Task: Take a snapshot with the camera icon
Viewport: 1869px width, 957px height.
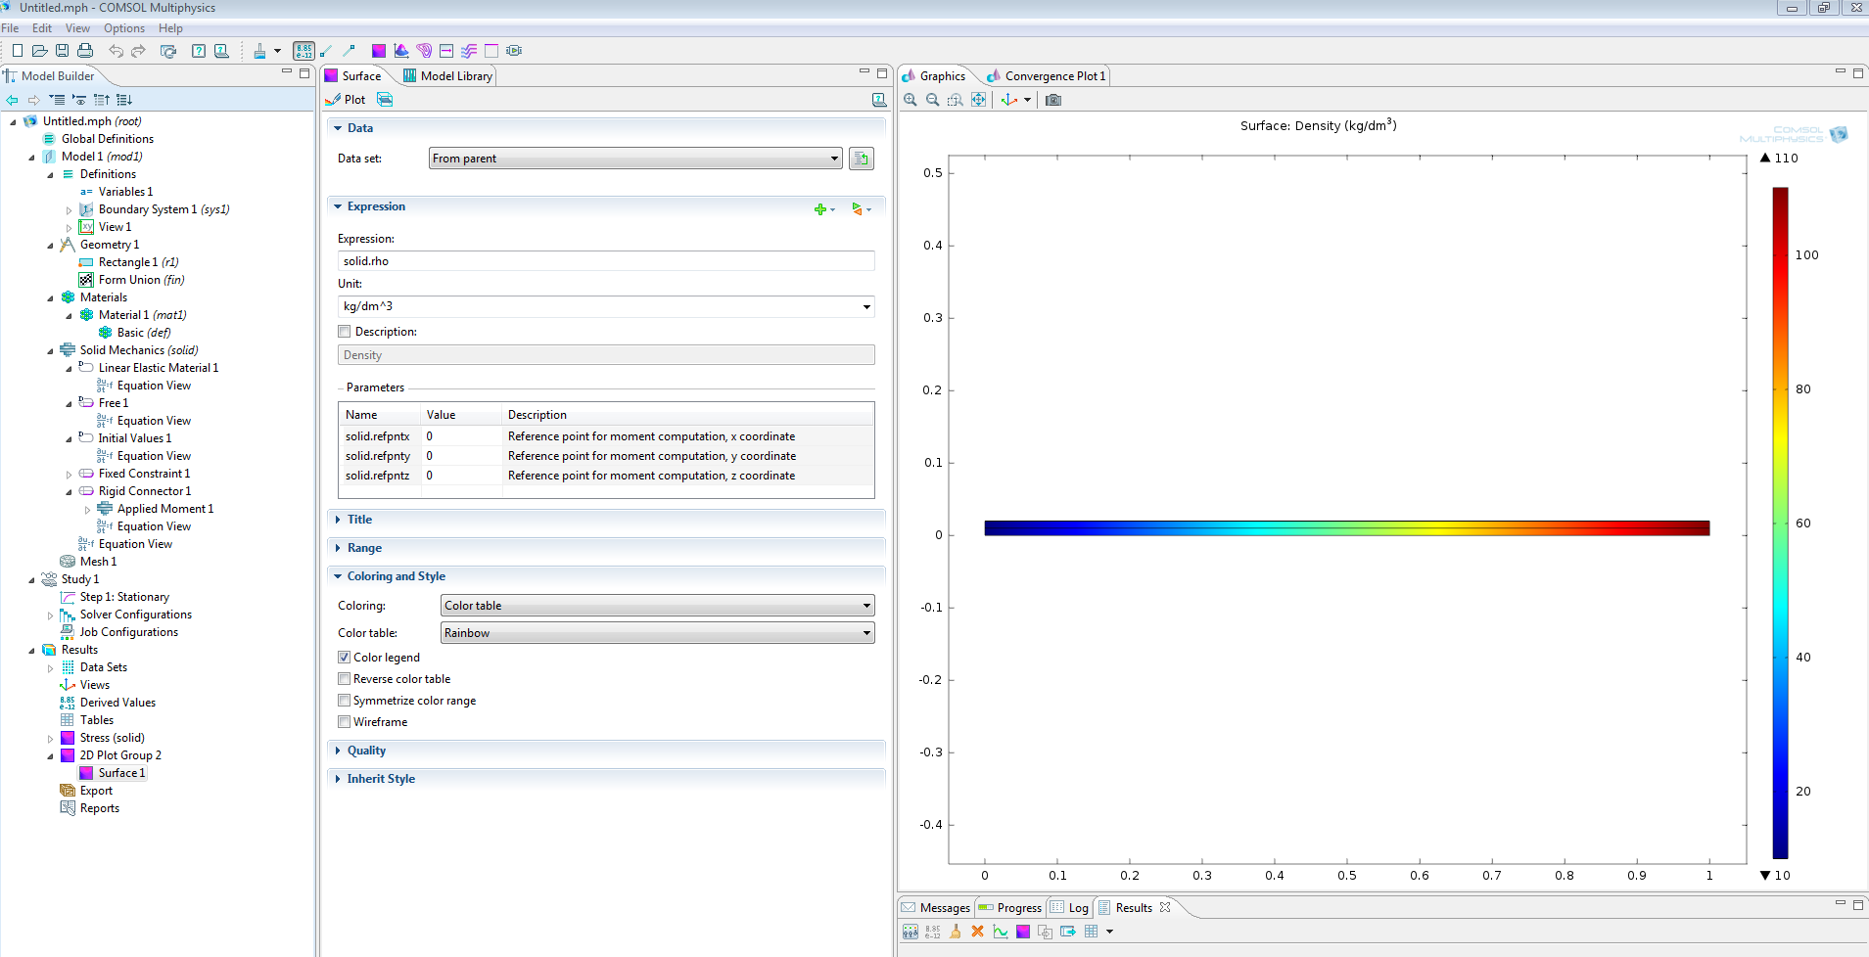Action: pos(1053,100)
